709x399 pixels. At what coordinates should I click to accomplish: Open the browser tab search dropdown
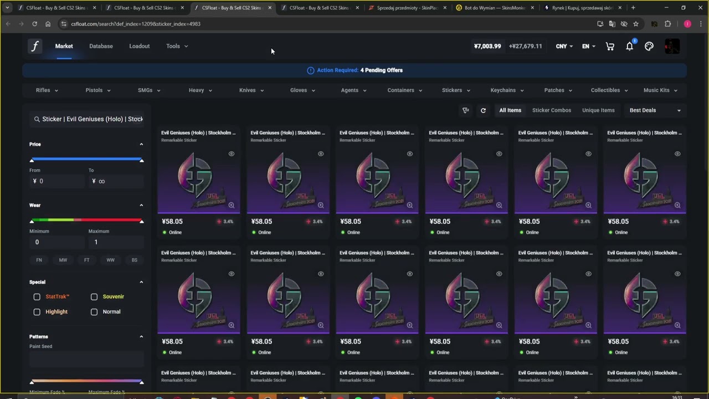7,8
